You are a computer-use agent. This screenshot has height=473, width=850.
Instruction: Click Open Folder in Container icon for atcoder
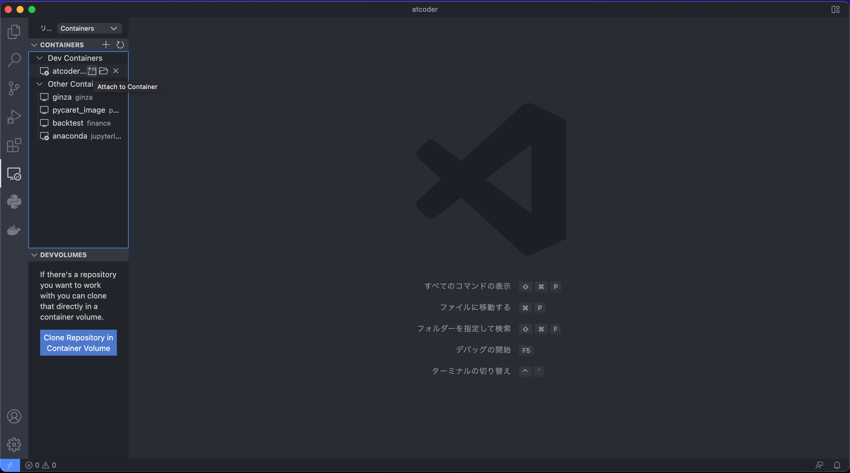coord(104,71)
